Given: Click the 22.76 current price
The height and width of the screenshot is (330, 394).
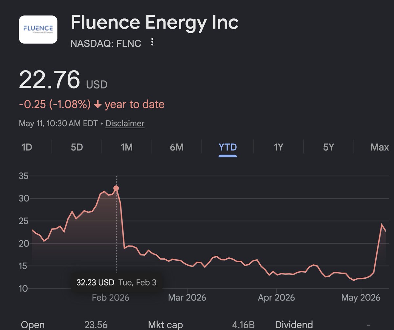Looking at the screenshot, I should click(50, 80).
